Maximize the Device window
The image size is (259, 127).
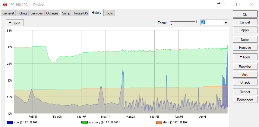[238, 5]
